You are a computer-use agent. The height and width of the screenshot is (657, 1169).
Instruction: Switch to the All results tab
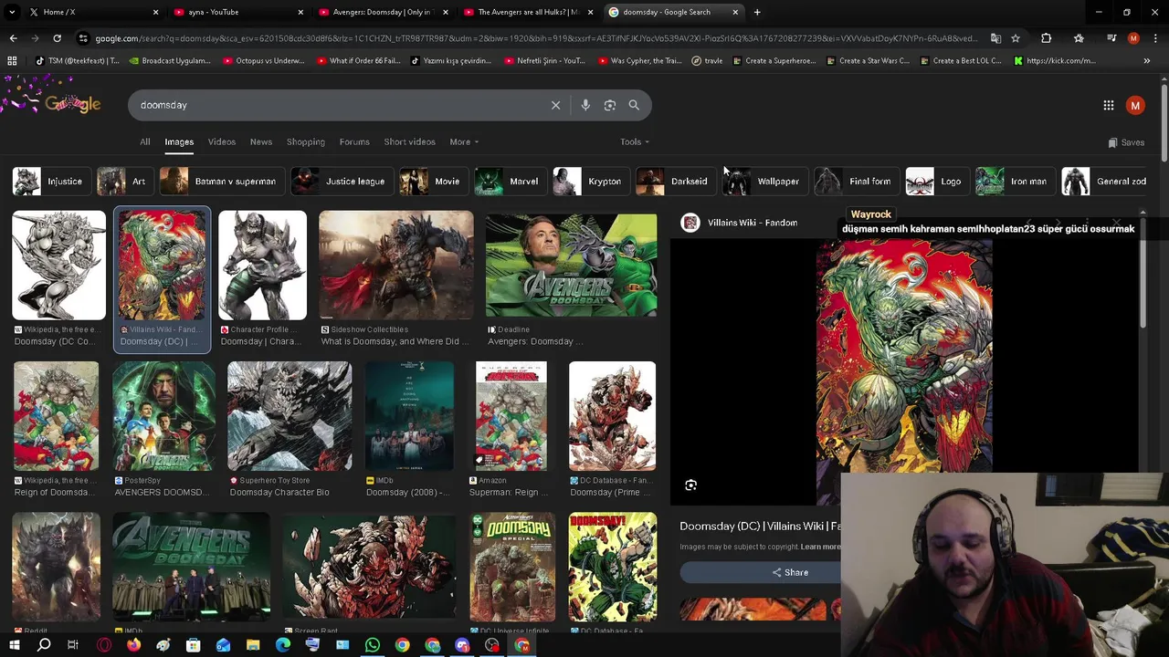[144, 141]
